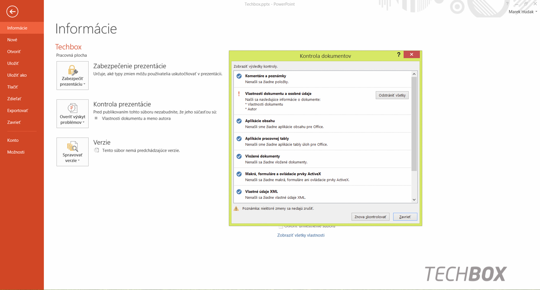Click the Pracovná plocha location text
Screen dimensions: 540x290
(72, 55)
